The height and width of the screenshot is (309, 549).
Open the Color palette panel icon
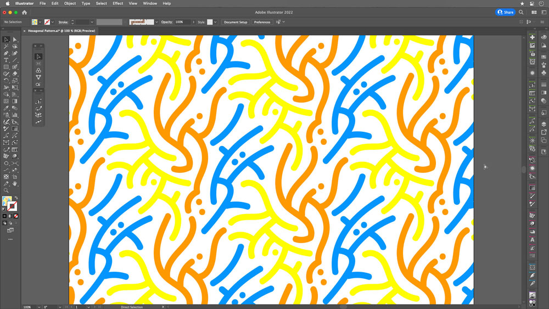(x=544, y=37)
